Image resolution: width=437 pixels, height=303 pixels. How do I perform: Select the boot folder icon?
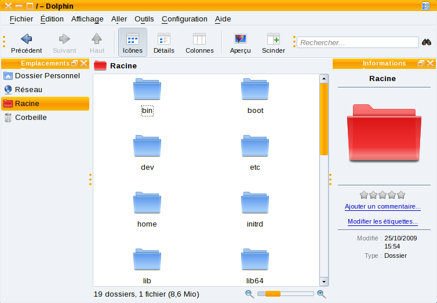tap(255, 89)
